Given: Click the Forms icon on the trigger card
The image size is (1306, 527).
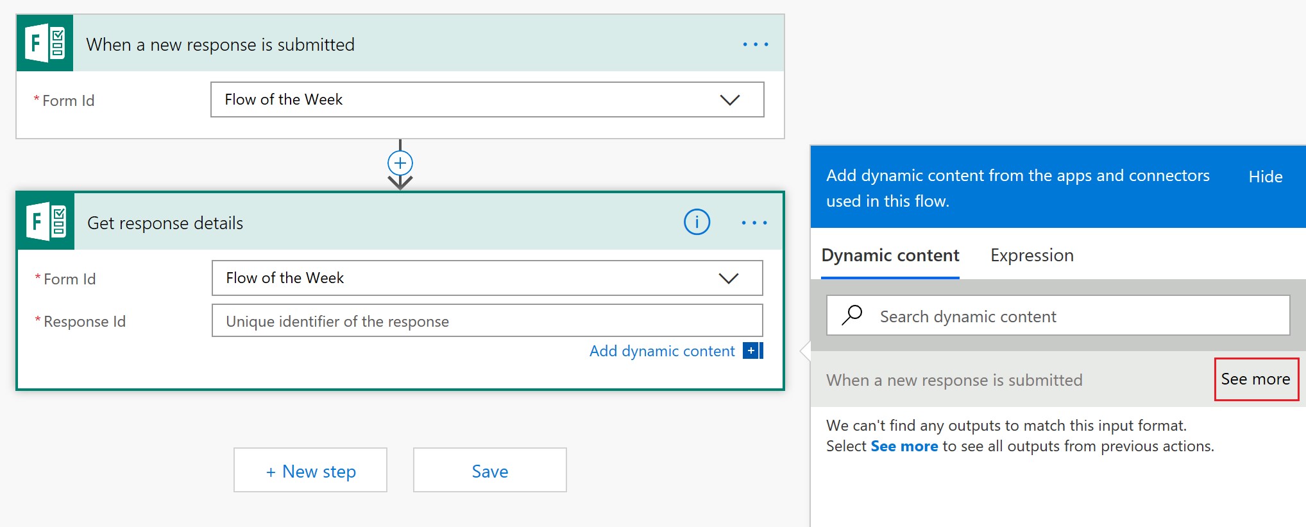Looking at the screenshot, I should [45, 43].
